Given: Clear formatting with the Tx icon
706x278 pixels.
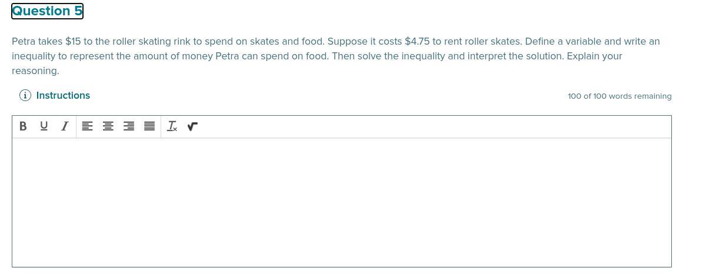Looking at the screenshot, I should point(172,126).
